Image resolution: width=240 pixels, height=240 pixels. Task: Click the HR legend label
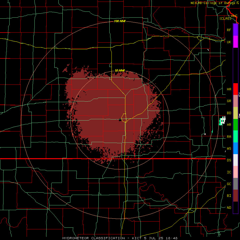coord(229,125)
